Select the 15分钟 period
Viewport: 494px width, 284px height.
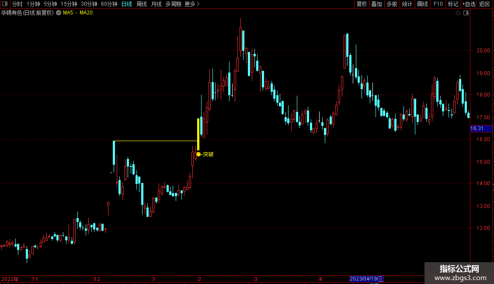[x=69, y=4]
